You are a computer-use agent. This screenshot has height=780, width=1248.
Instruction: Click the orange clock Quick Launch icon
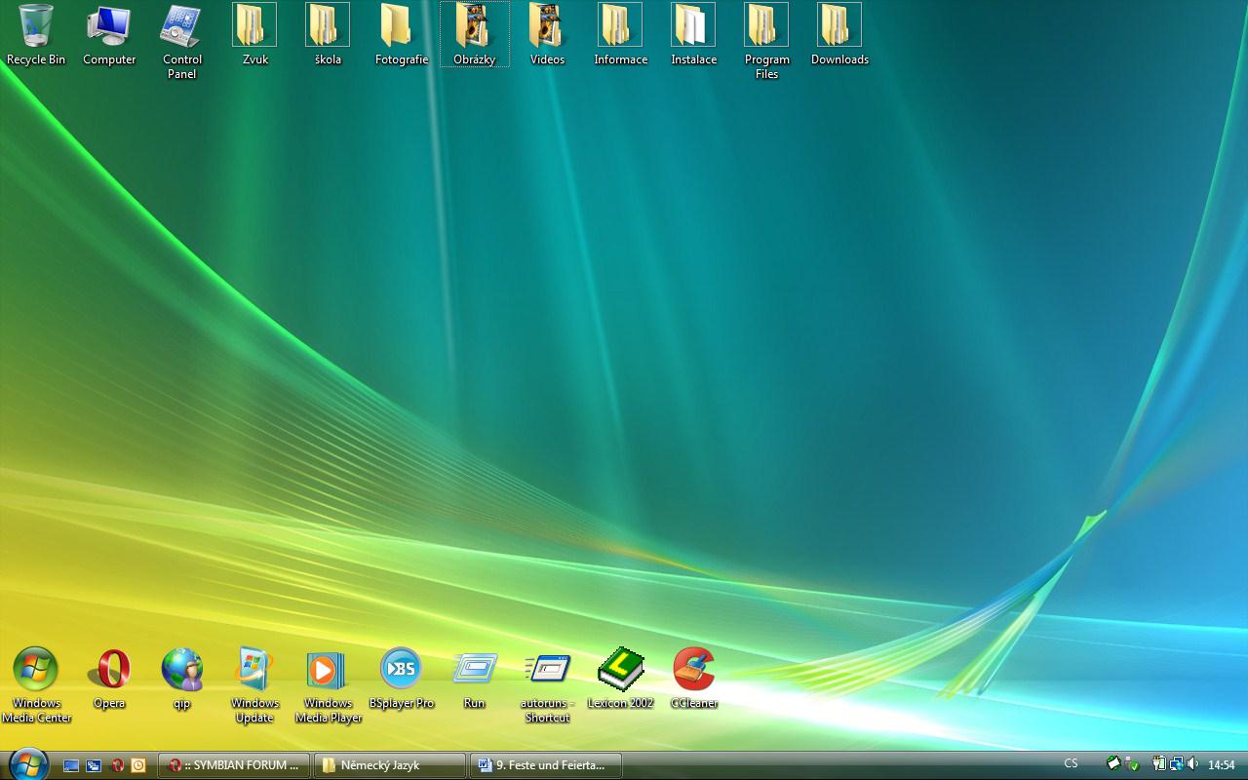138,765
